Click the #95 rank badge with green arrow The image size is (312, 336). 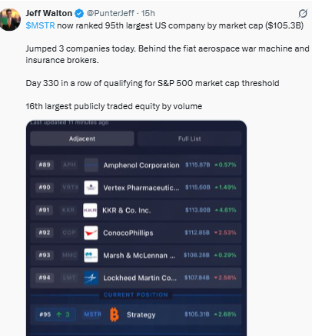click(55, 314)
